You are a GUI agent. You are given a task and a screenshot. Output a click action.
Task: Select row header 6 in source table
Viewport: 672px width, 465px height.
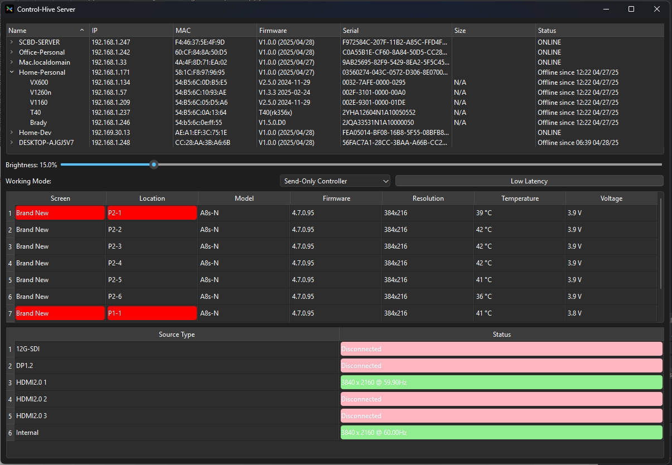[10, 433]
